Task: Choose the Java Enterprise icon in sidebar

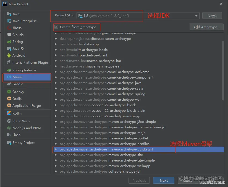Action: (9, 21)
